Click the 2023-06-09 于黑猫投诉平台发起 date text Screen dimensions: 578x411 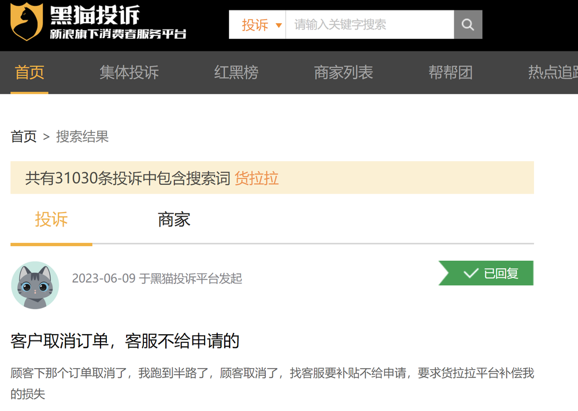[157, 278]
